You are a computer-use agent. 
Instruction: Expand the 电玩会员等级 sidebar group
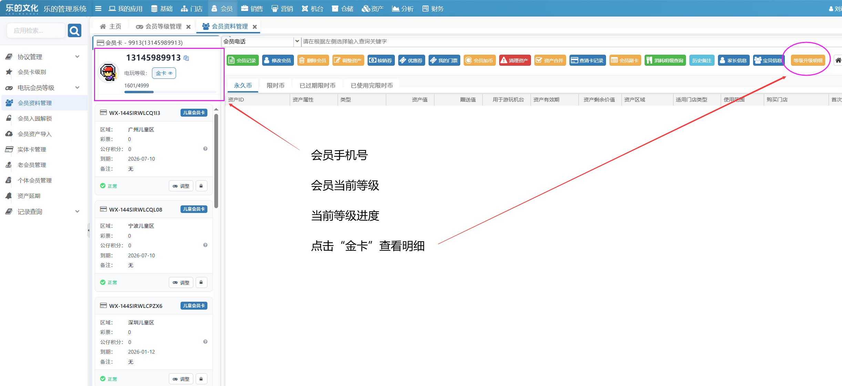coord(77,88)
